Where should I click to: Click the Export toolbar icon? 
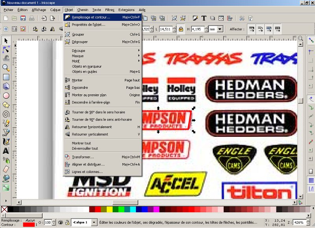pos(52,18)
